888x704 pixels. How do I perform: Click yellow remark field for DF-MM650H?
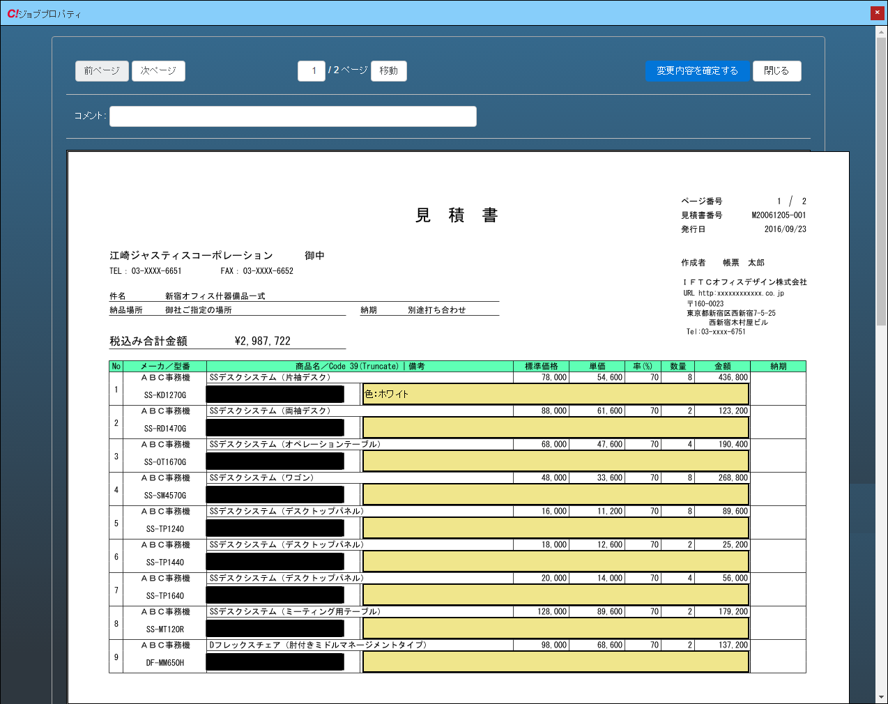click(x=556, y=661)
